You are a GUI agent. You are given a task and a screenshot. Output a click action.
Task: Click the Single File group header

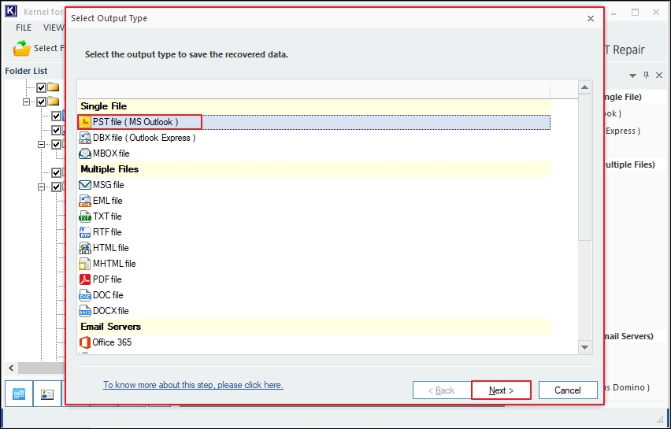pyautogui.click(x=313, y=106)
